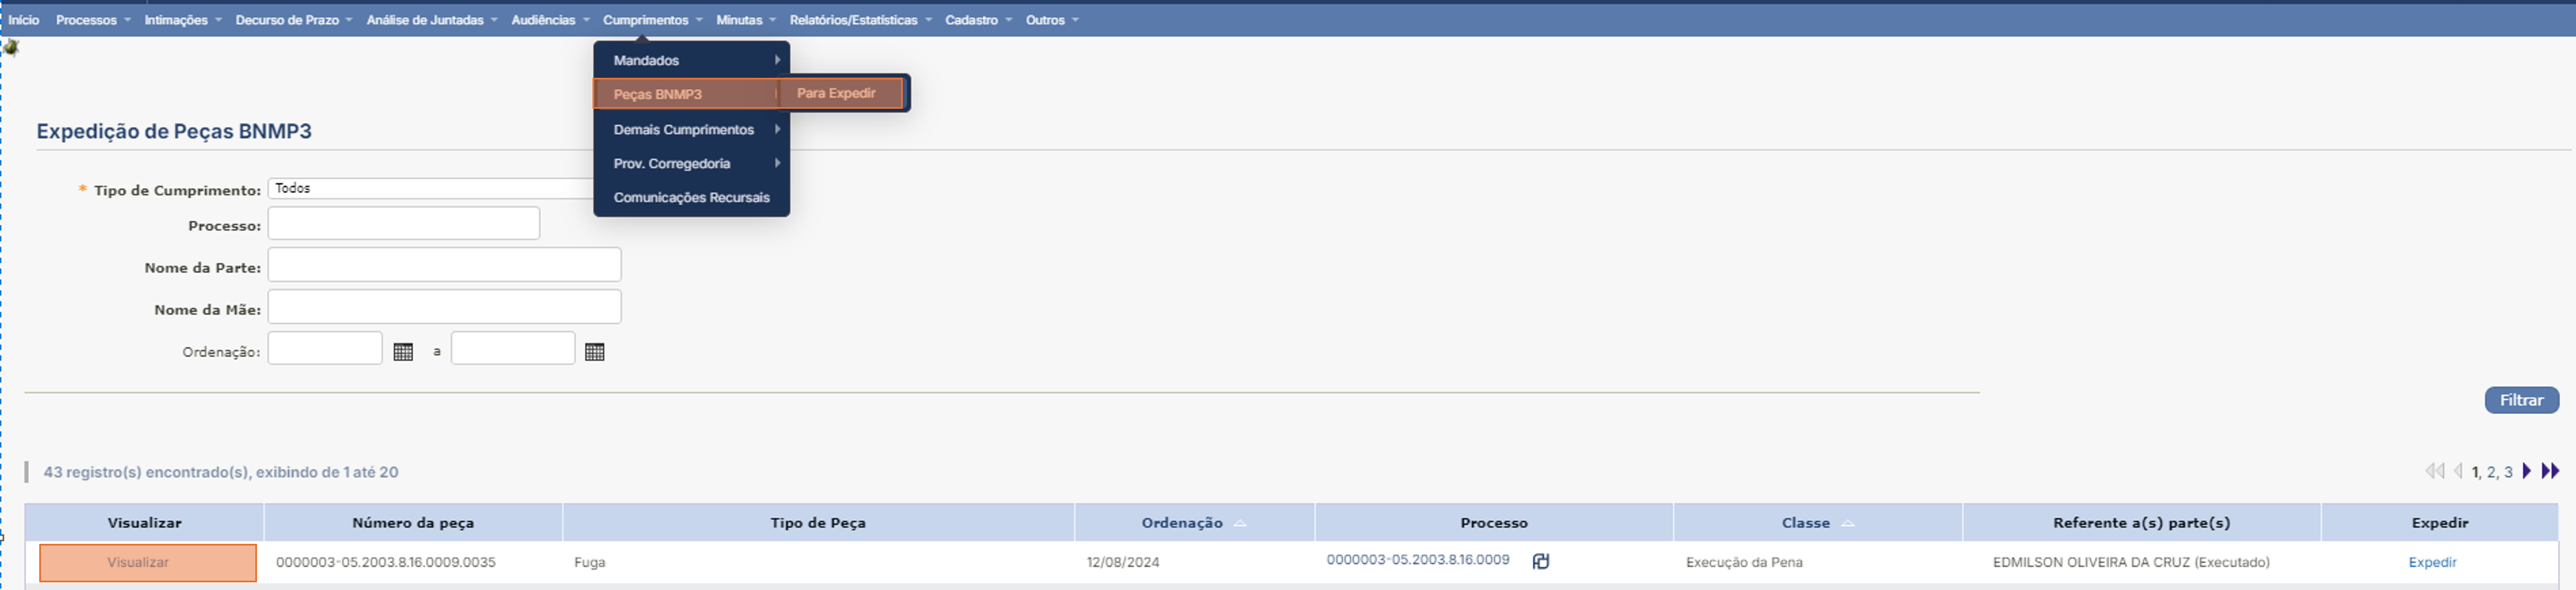Sort by Ordenação column arrow
Image resolution: width=2576 pixels, height=590 pixels.
pos(1240,523)
